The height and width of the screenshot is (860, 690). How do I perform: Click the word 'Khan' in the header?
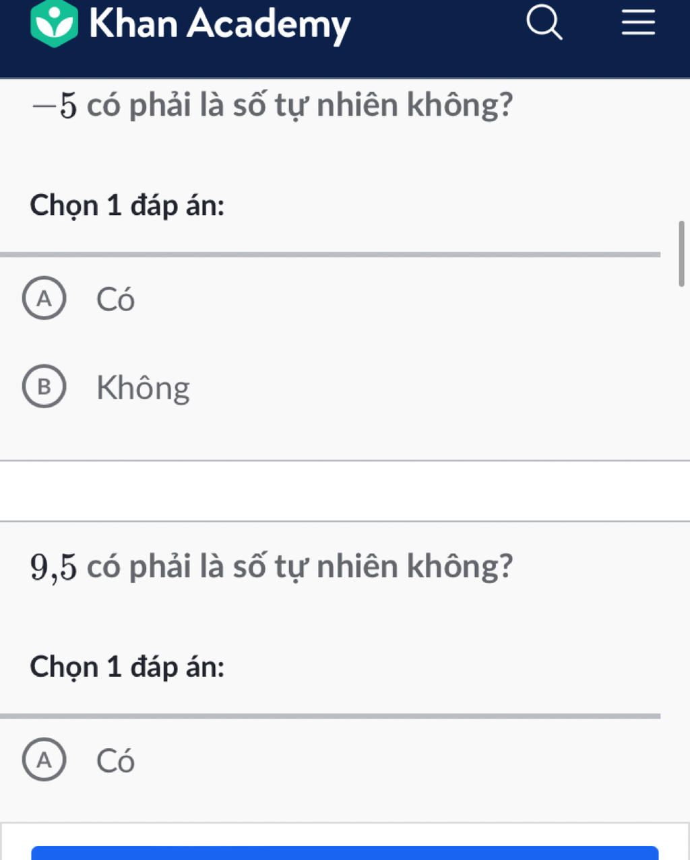pos(133,24)
